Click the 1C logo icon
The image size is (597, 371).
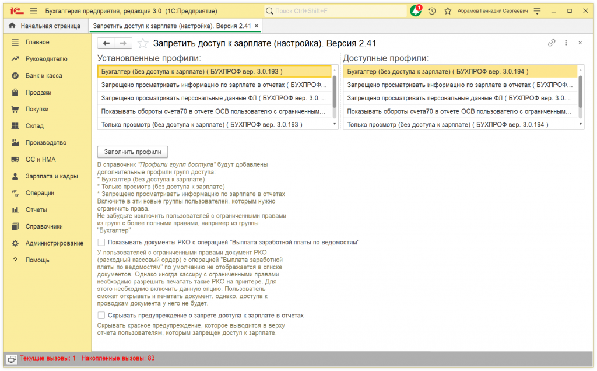click(x=16, y=11)
